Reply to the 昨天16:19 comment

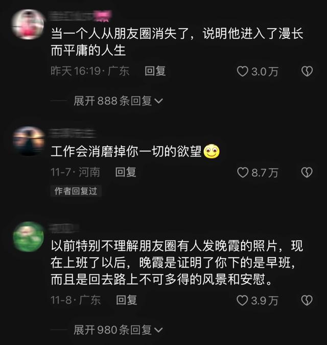click(155, 71)
